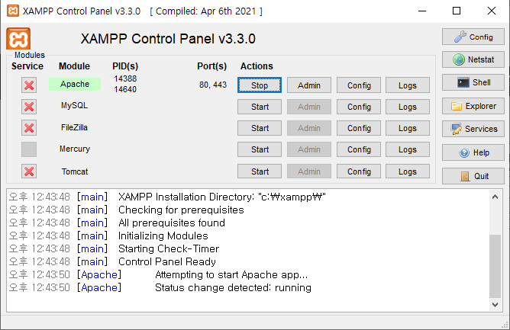
Task: Start the Tomcat module
Action: [260, 171]
